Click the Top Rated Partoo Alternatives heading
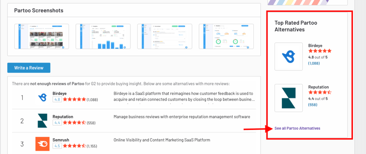366x154 pixels. 296,26
